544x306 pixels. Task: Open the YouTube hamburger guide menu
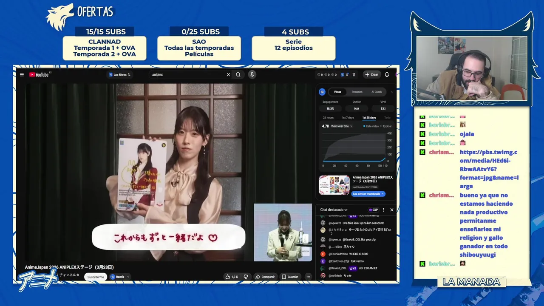pyautogui.click(x=22, y=74)
